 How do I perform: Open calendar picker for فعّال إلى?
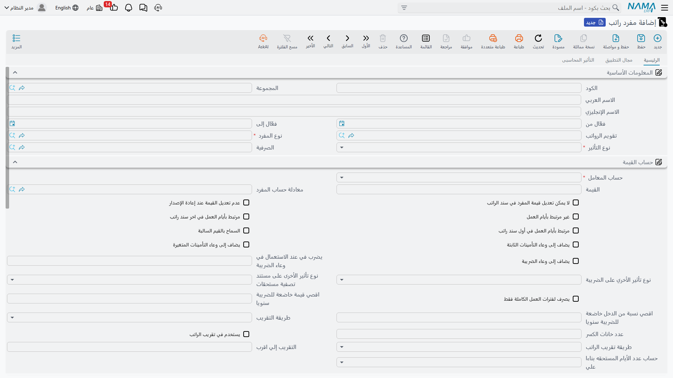[12, 124]
